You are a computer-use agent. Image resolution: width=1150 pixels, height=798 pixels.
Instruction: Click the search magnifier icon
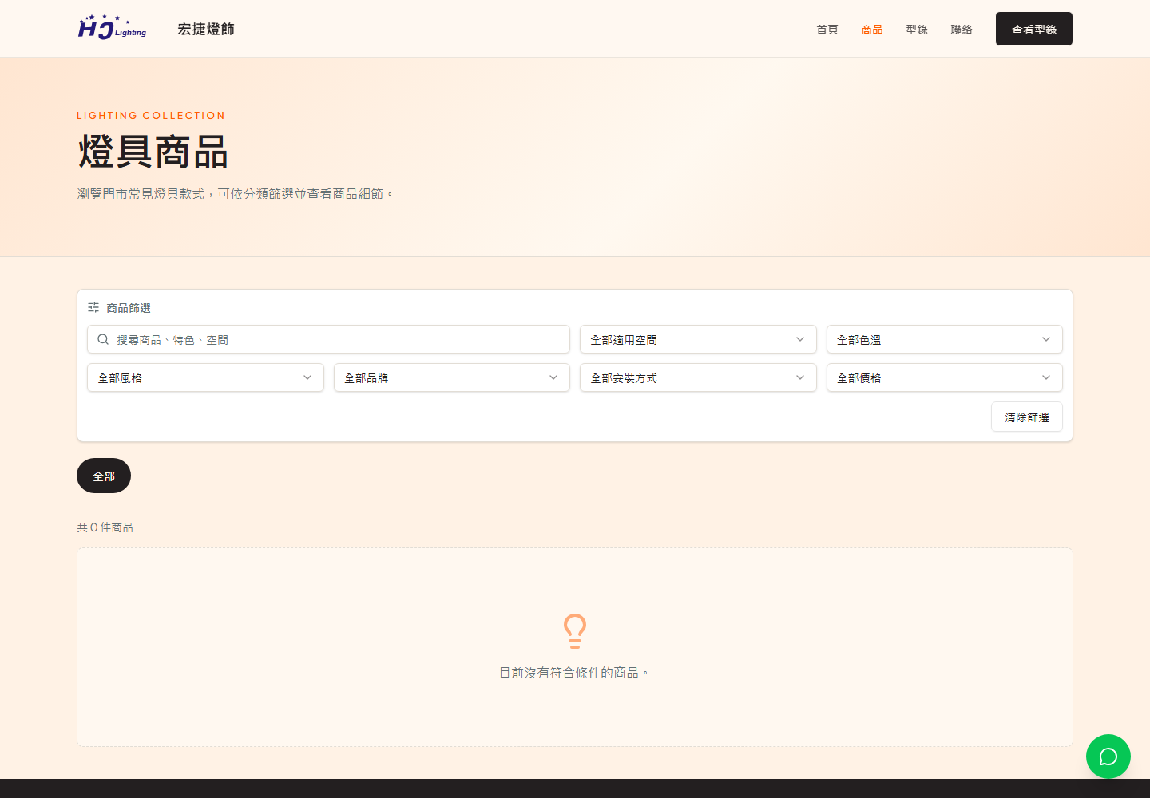point(103,339)
